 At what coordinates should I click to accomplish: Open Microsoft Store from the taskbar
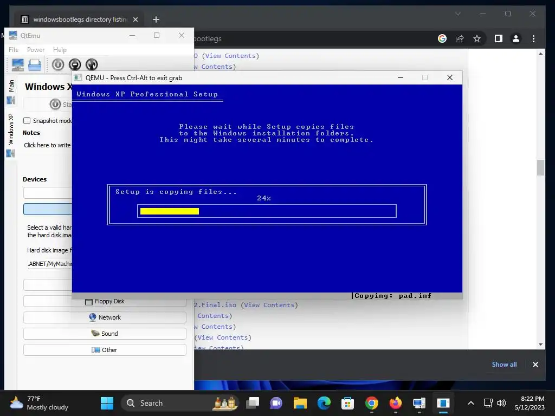point(347,403)
